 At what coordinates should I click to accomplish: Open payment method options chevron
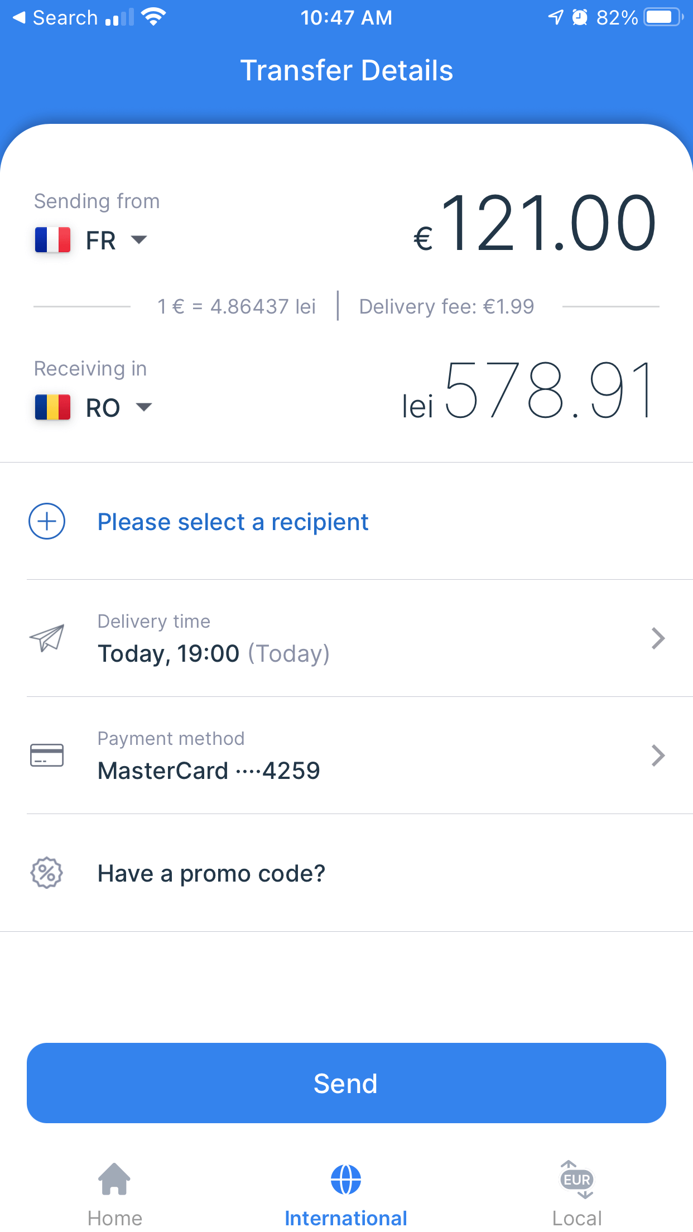click(658, 755)
